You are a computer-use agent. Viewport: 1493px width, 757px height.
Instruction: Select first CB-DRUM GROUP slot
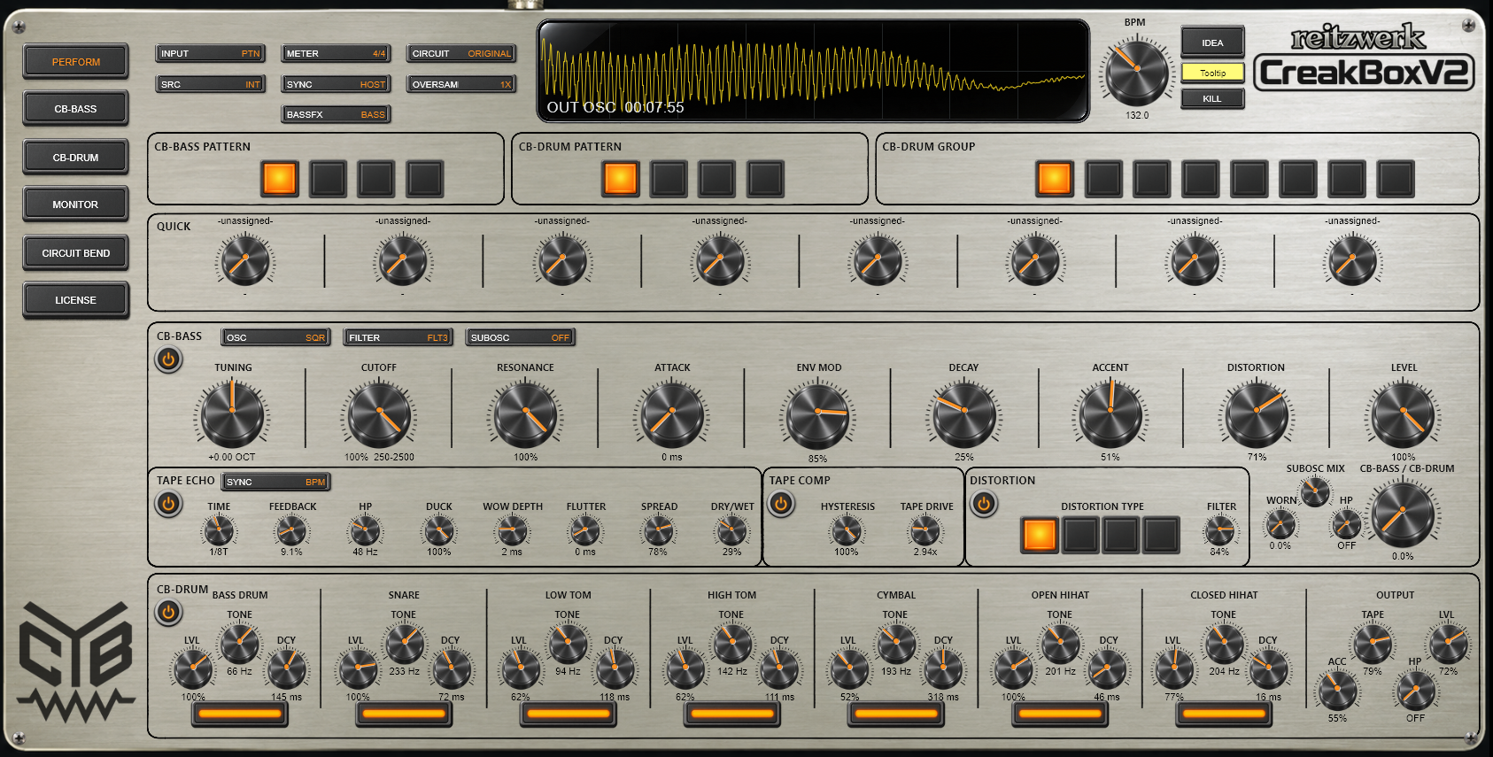[1054, 179]
